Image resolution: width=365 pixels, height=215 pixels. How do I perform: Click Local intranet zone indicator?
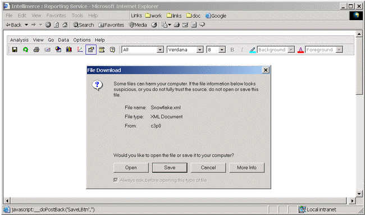click(318, 209)
